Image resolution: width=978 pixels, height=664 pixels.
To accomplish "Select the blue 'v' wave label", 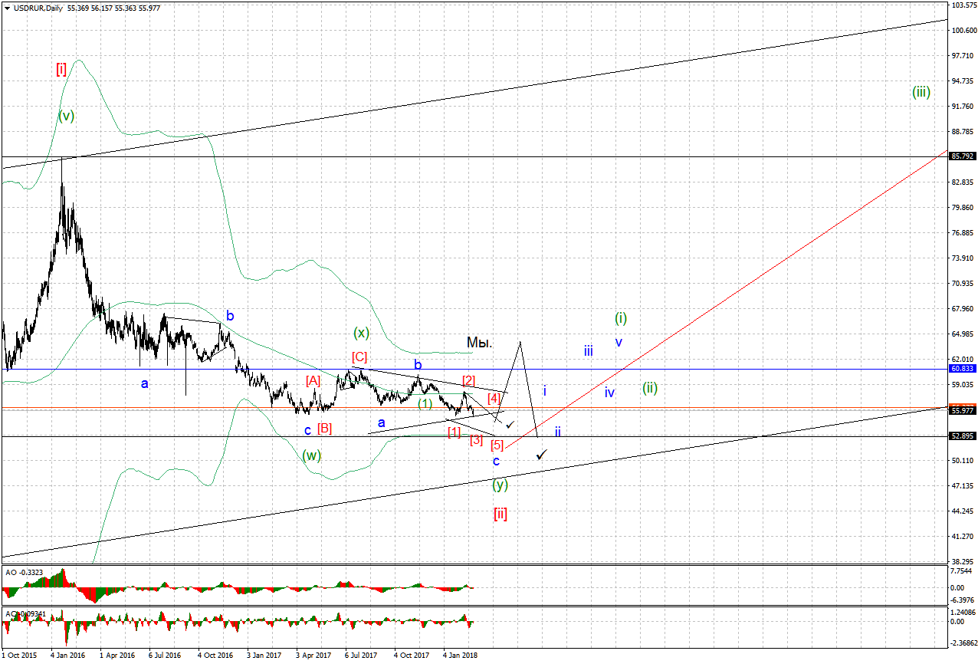I will [x=619, y=342].
